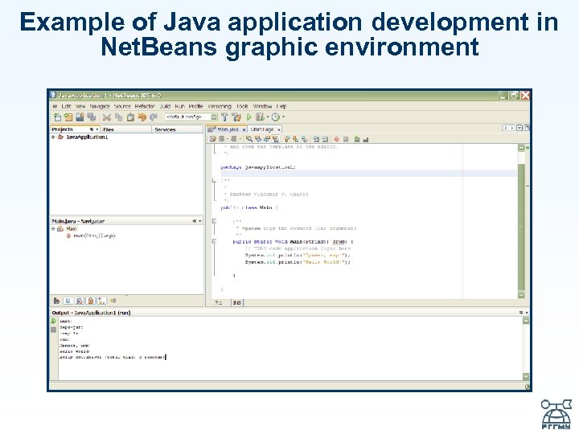
Task: Click the Build Main Project hammer icon
Action: coord(224,117)
